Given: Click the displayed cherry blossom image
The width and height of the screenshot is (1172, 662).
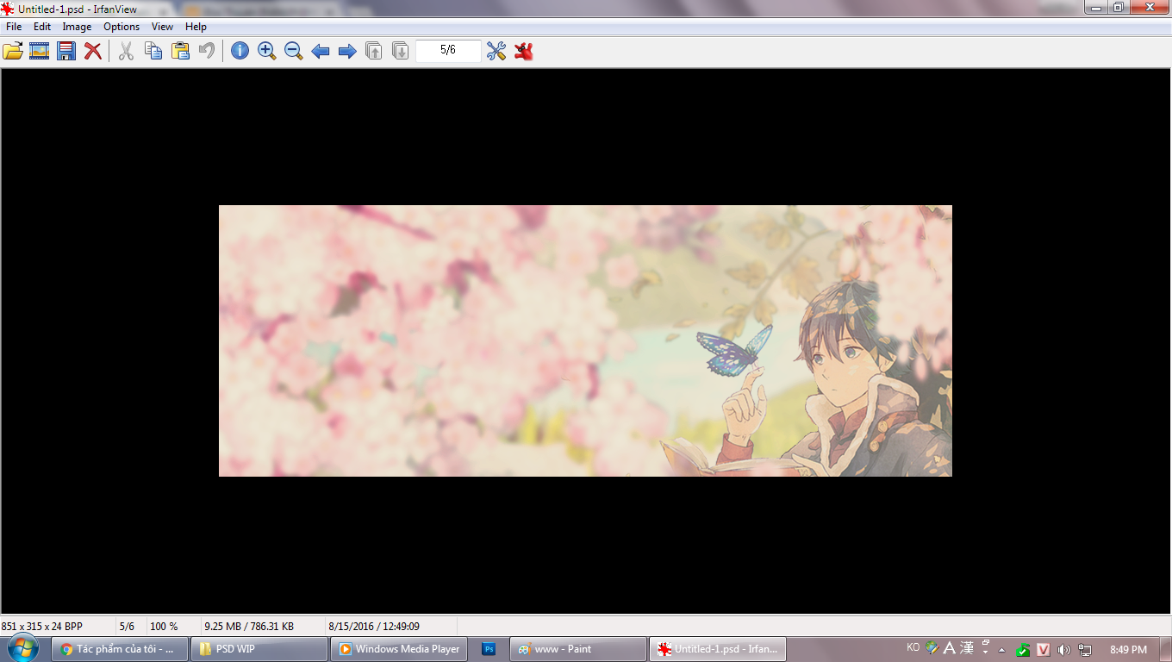Looking at the screenshot, I should click(585, 340).
